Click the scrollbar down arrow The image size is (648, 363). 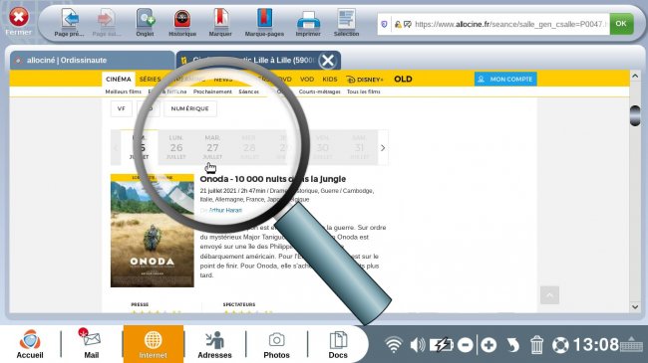click(635, 307)
